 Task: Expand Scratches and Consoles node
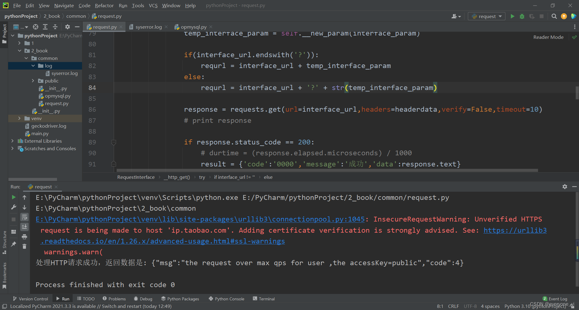(x=12, y=148)
